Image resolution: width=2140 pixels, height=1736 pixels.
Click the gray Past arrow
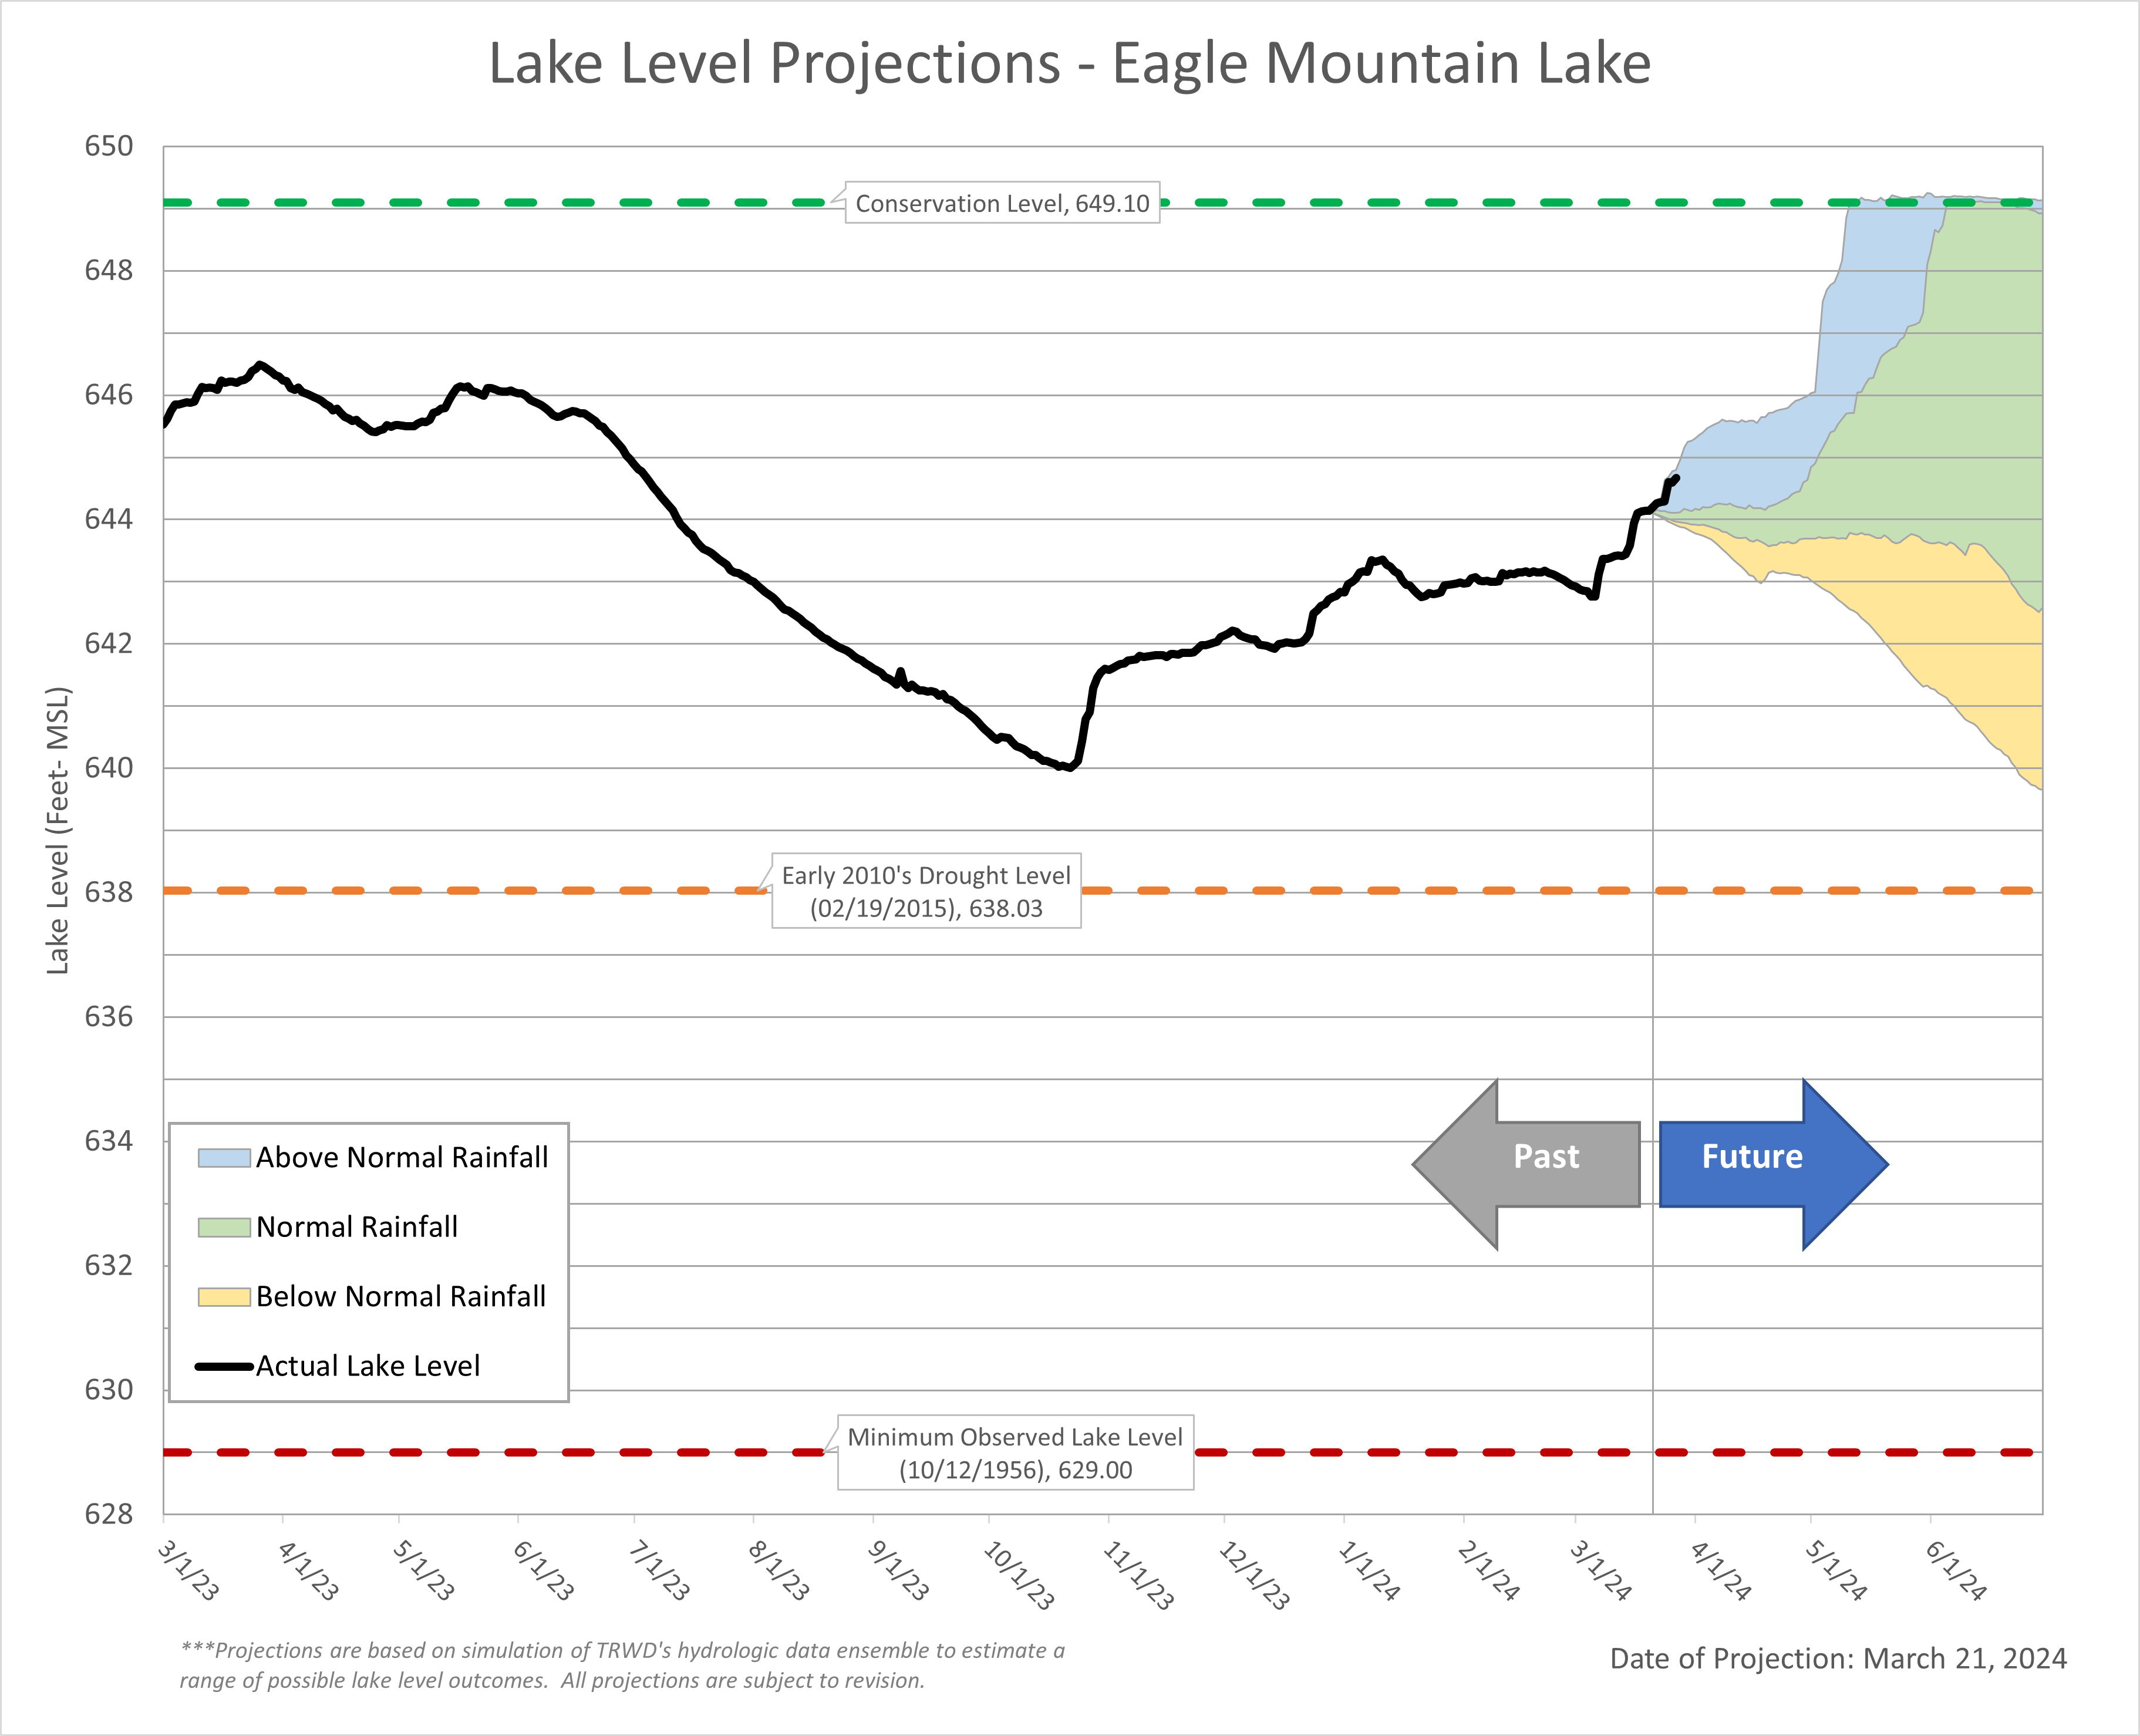[1527, 1164]
